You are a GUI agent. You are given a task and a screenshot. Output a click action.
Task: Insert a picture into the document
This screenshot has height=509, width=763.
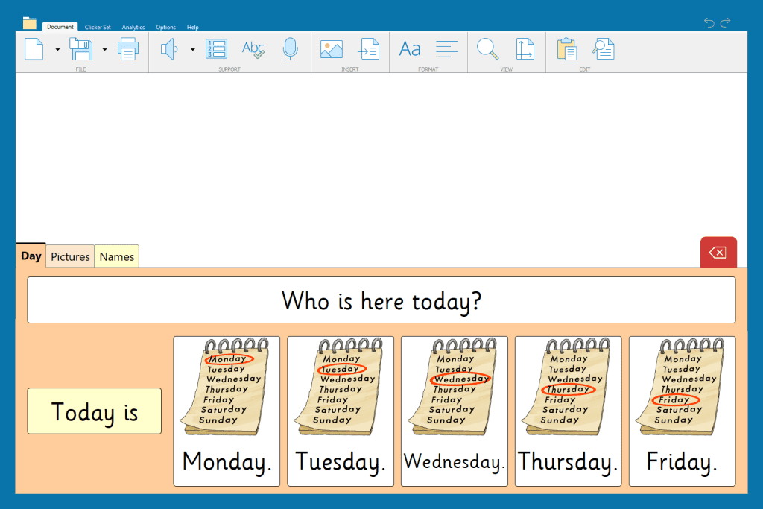click(x=332, y=49)
